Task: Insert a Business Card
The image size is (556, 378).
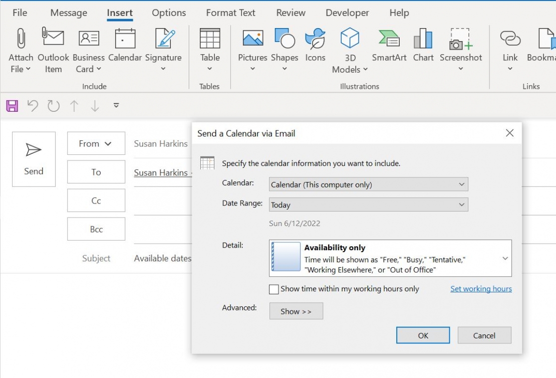Action: coord(88,49)
